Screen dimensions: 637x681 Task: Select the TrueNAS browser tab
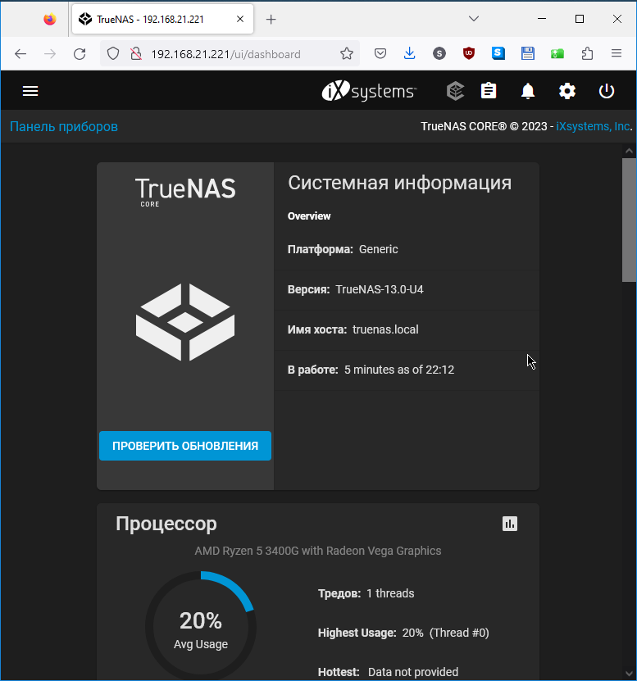pos(152,20)
